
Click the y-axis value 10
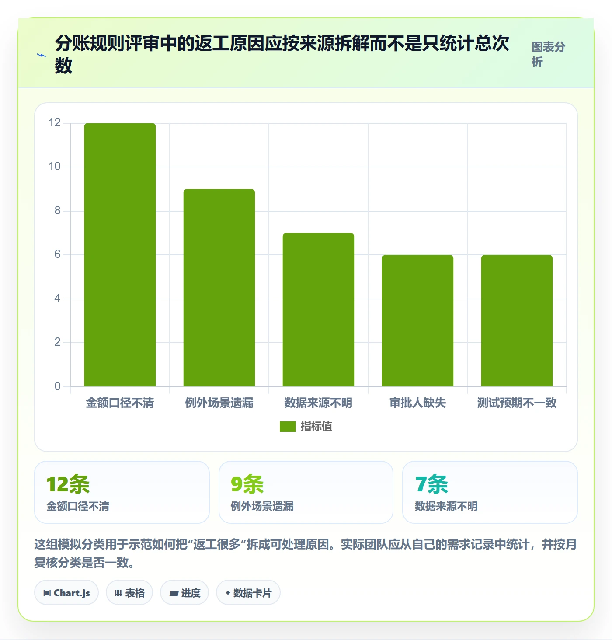(55, 167)
